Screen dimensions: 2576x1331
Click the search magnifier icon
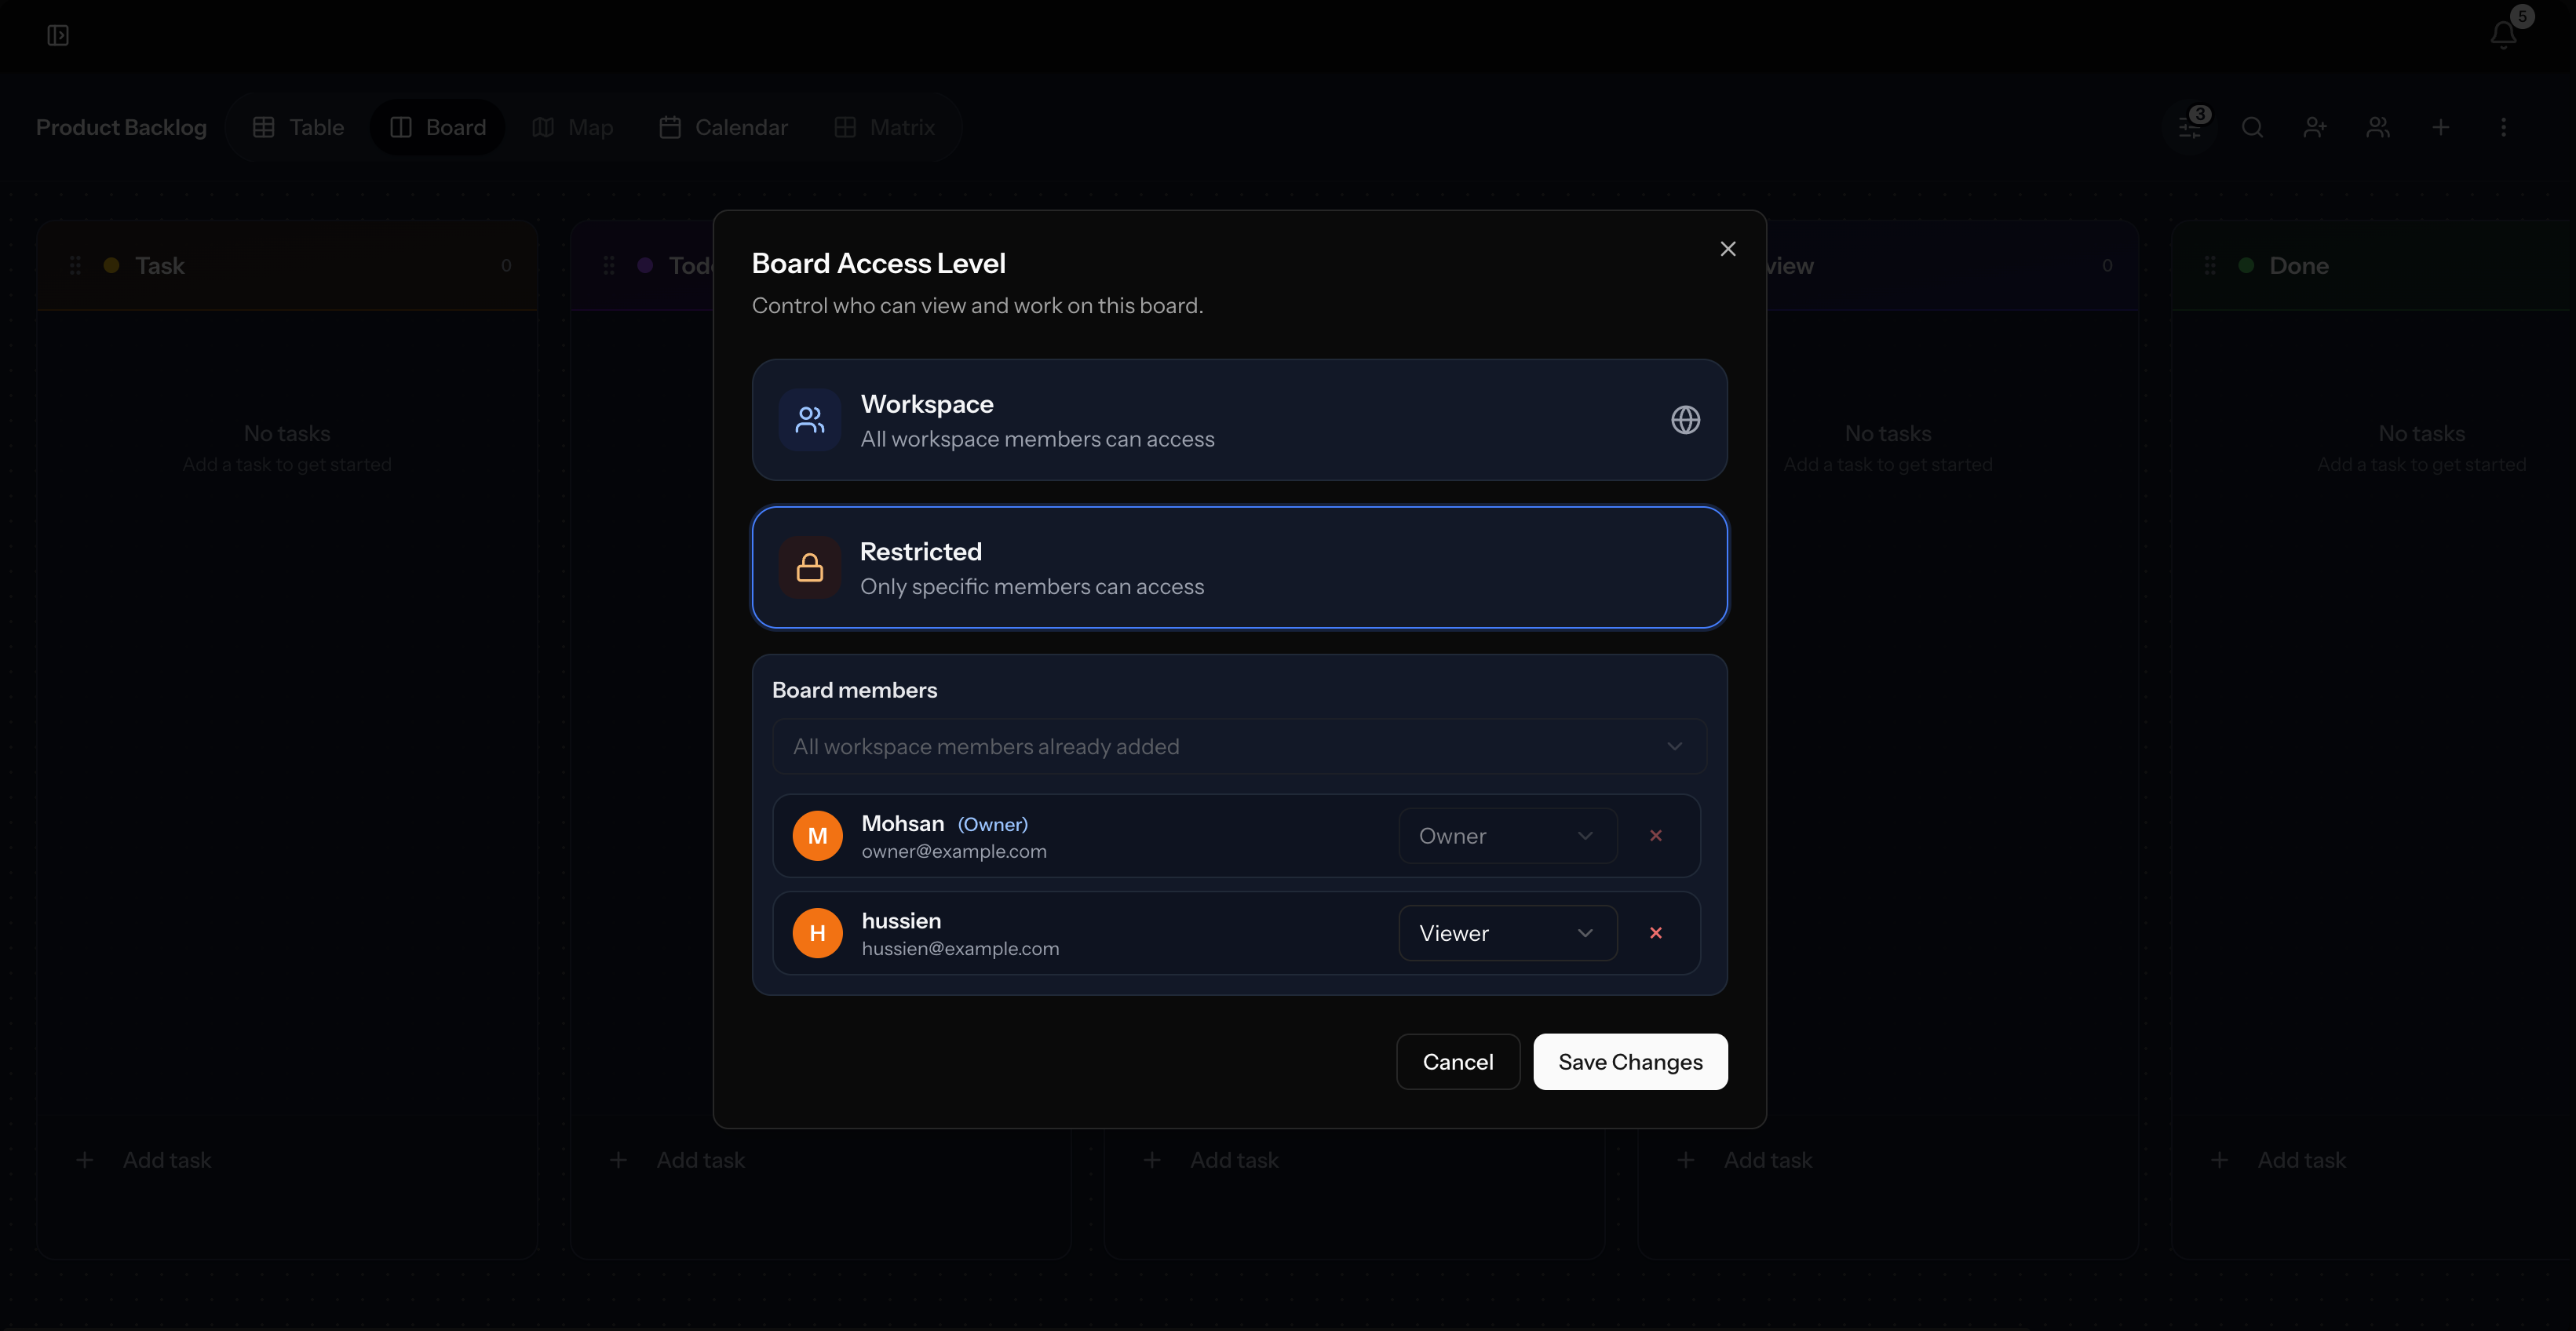coord(2252,127)
